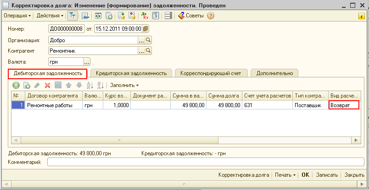
Task: Click bottom window scrollbar right arrow
Action: click(x=362, y=184)
